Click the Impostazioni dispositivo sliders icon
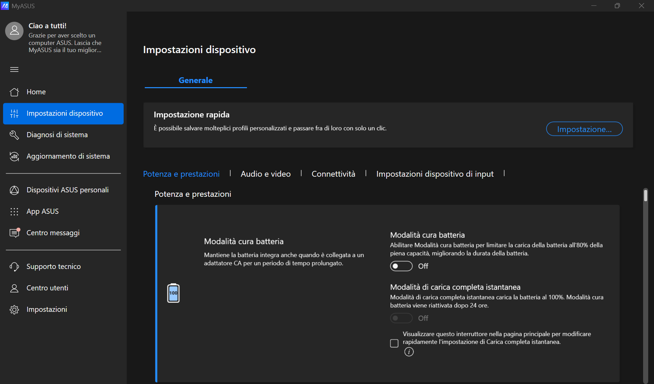654x384 pixels. tap(14, 113)
